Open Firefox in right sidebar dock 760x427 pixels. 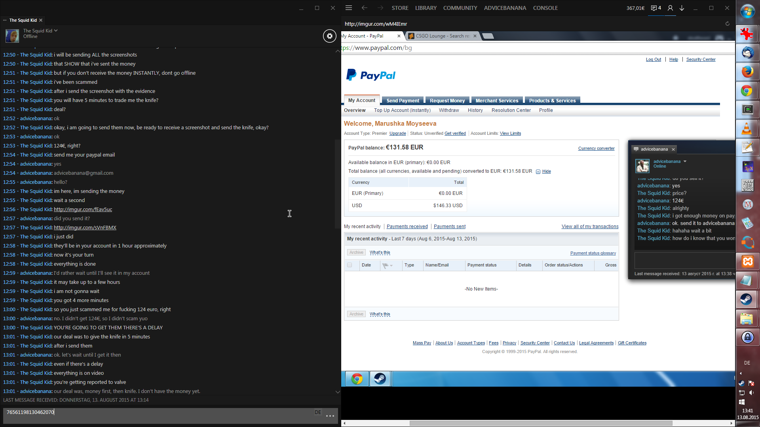[x=747, y=72]
